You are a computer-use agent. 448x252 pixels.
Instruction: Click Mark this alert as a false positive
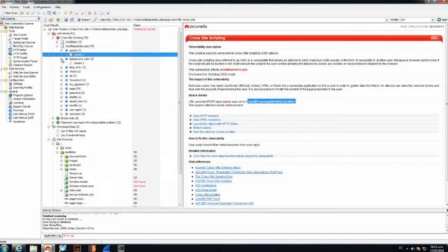tap(214, 132)
